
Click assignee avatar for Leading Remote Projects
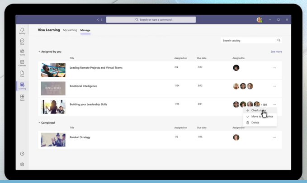click(x=236, y=68)
